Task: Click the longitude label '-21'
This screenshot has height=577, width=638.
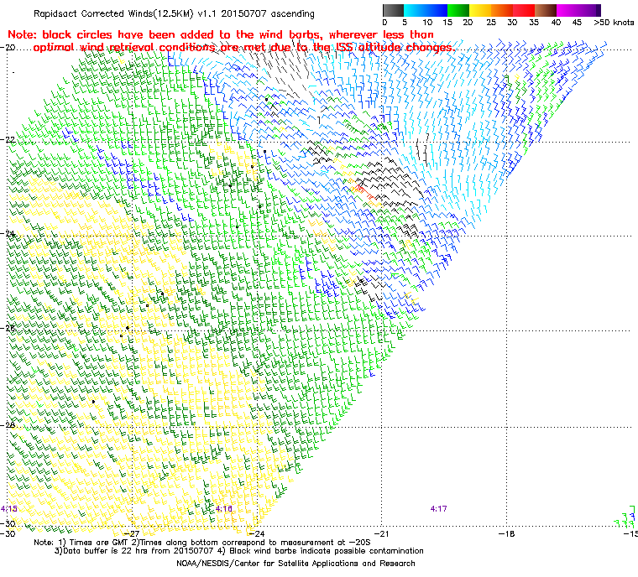Action: (381, 533)
